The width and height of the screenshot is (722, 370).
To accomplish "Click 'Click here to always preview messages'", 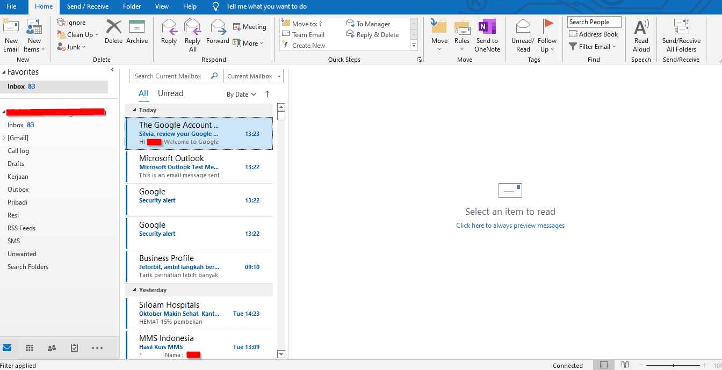I will [x=510, y=226].
